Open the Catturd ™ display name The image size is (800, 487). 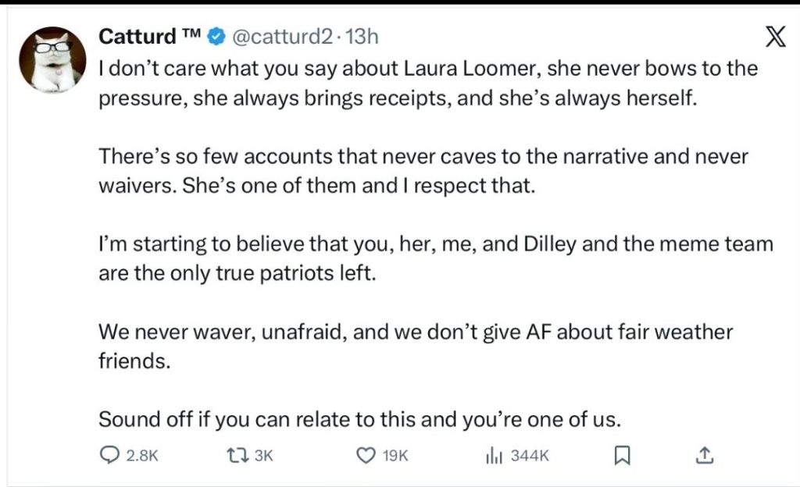pyautogui.click(x=149, y=37)
